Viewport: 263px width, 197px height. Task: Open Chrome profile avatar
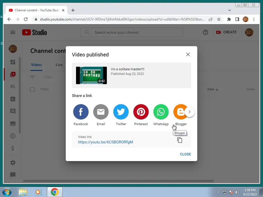(245, 19)
